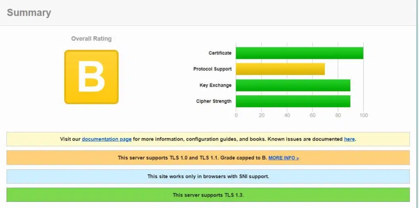Click the yellow B grade badge
This screenshot has width=419, height=208.
pyautogui.click(x=91, y=77)
